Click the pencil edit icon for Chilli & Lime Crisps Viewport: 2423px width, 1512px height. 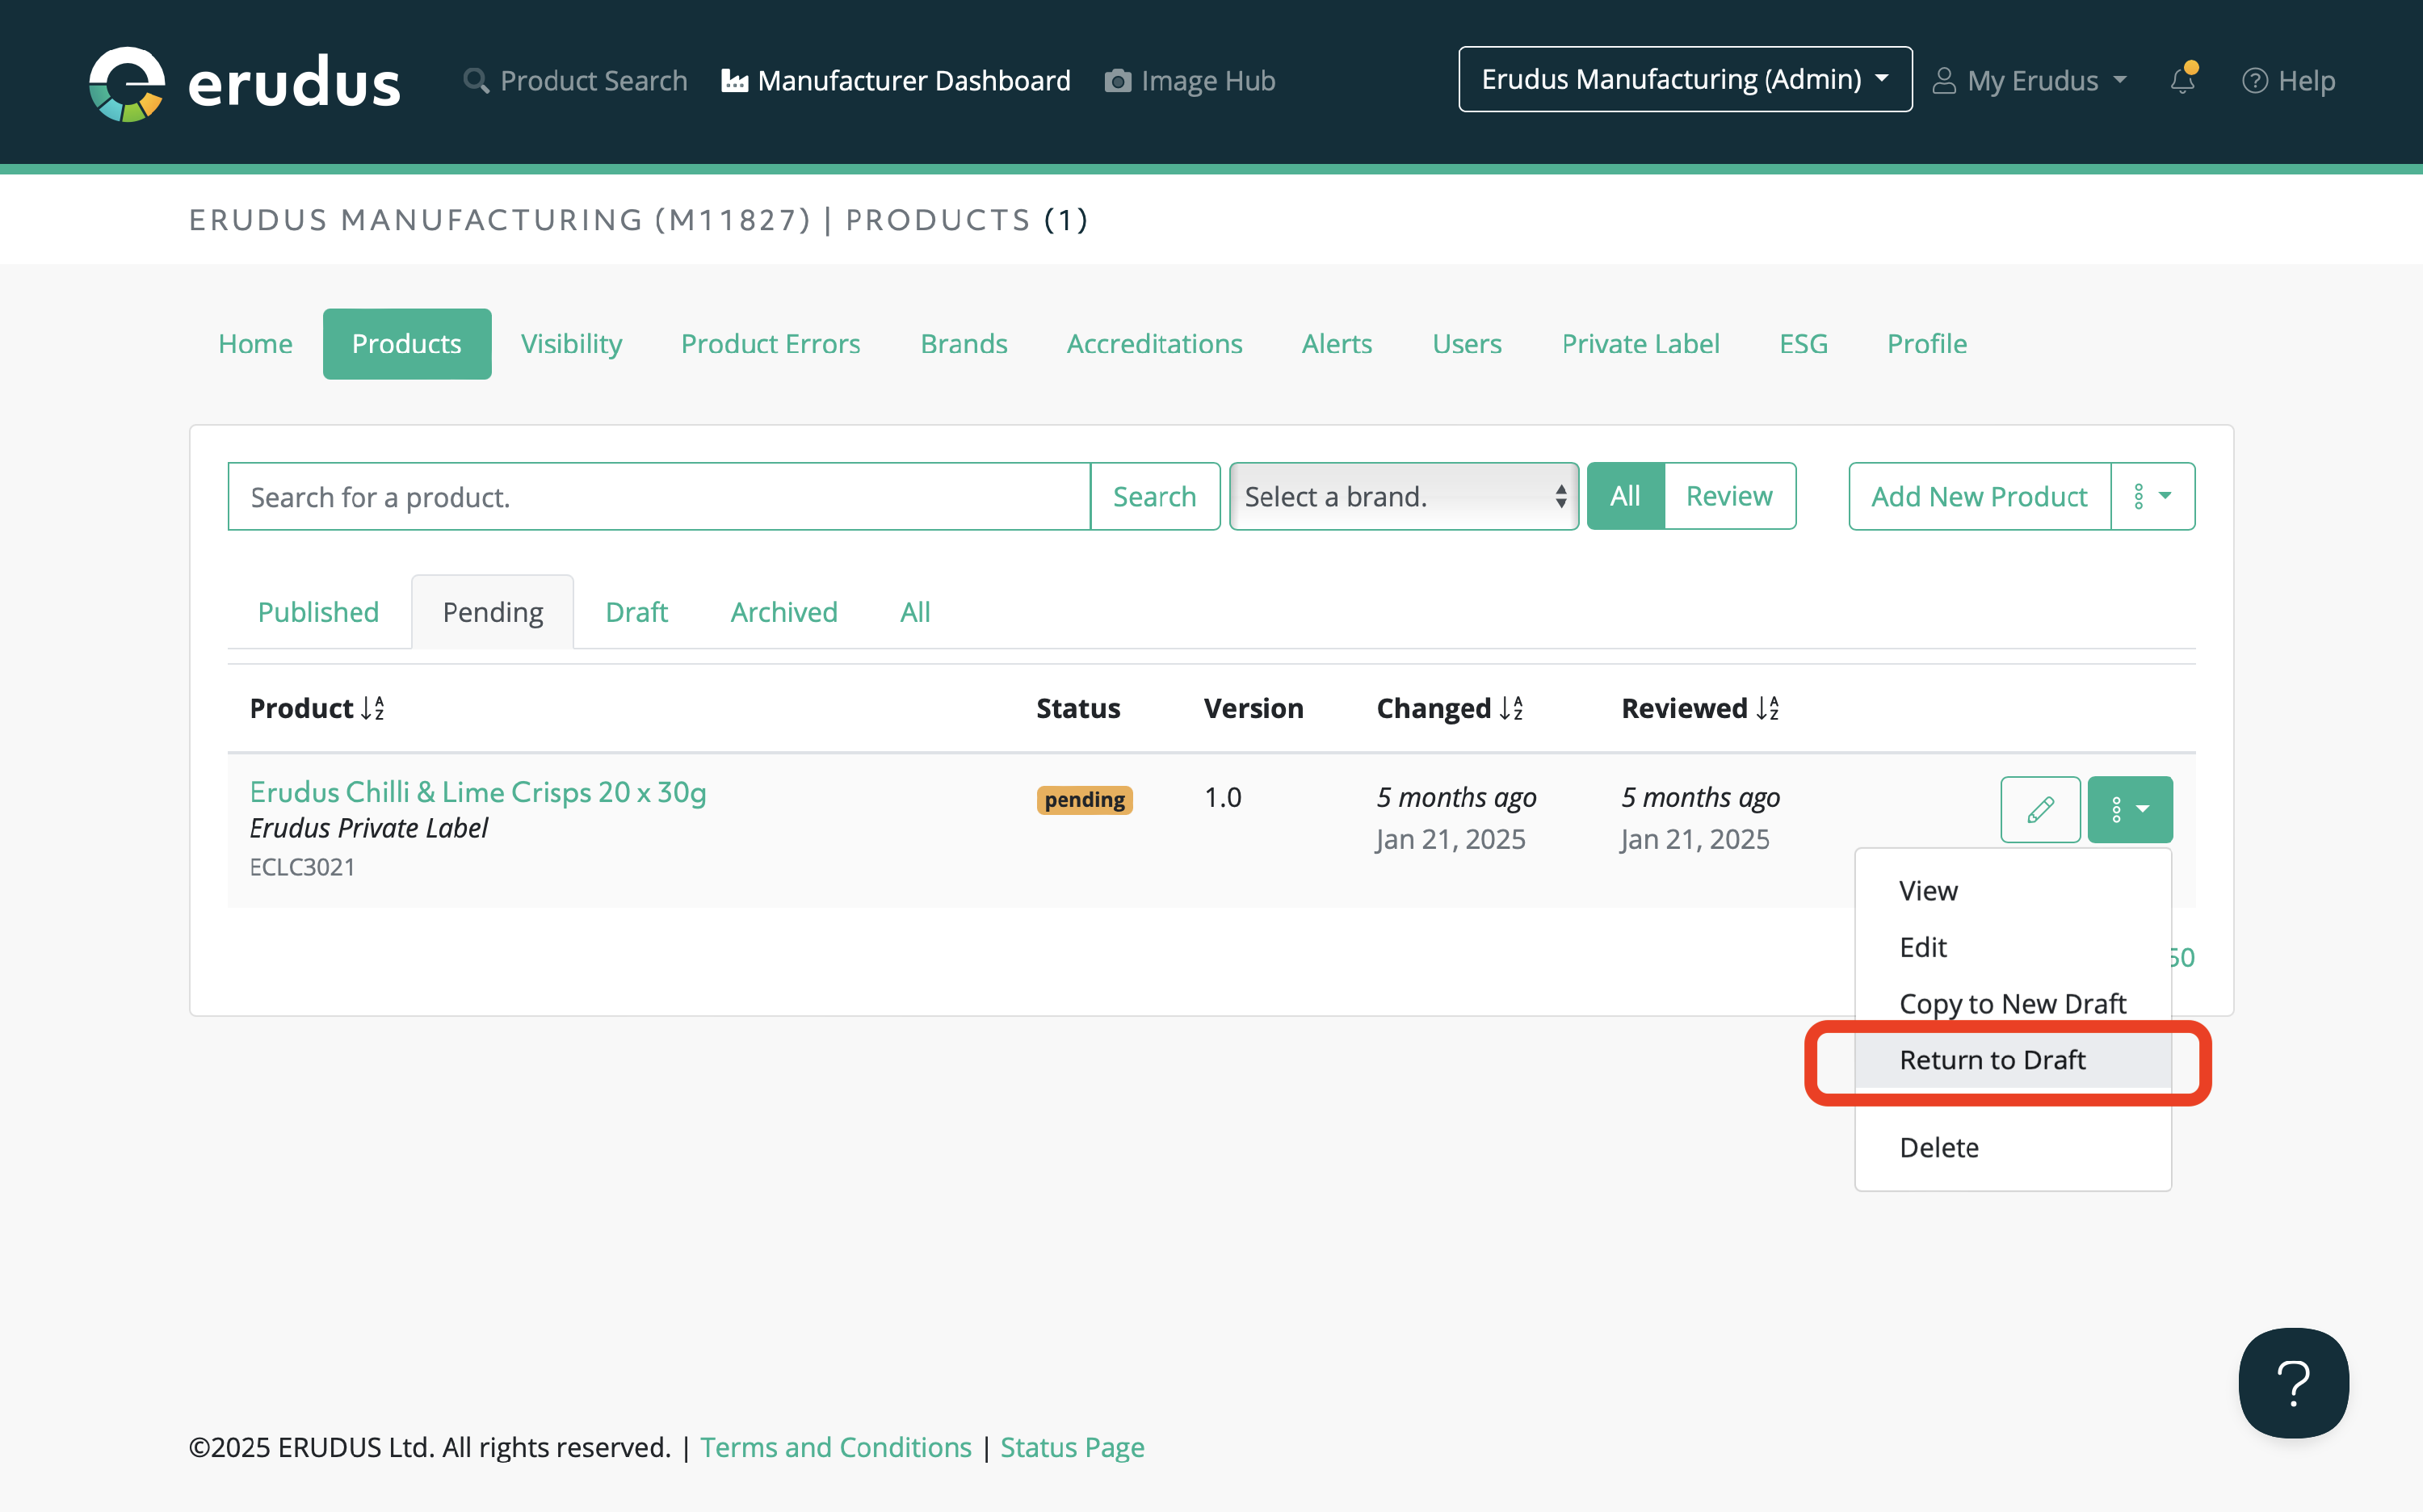coord(2040,809)
